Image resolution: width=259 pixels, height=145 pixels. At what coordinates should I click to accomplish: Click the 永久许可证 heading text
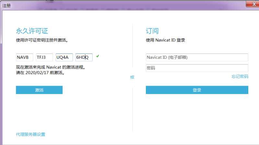click(x=32, y=31)
